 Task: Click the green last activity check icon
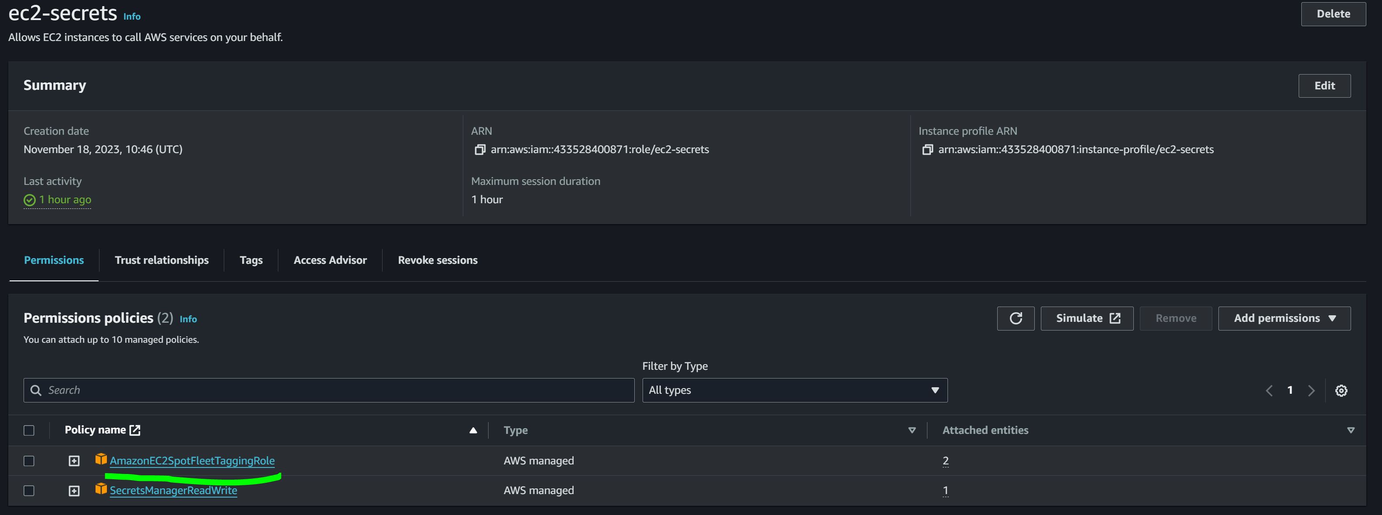[x=30, y=200]
